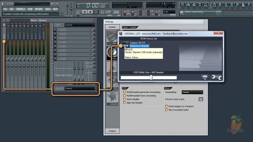The width and height of the screenshot is (253, 142).
Task: Click the ASIO4ALL diamond icon
Action: tap(205, 77)
